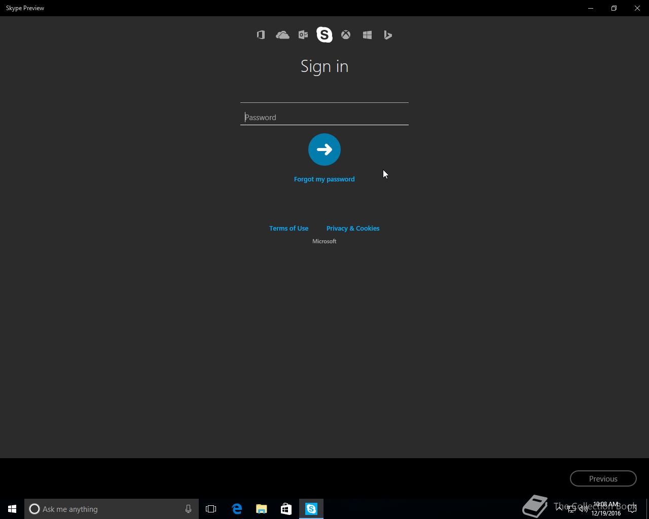Open the Terms of Use link

[289, 228]
